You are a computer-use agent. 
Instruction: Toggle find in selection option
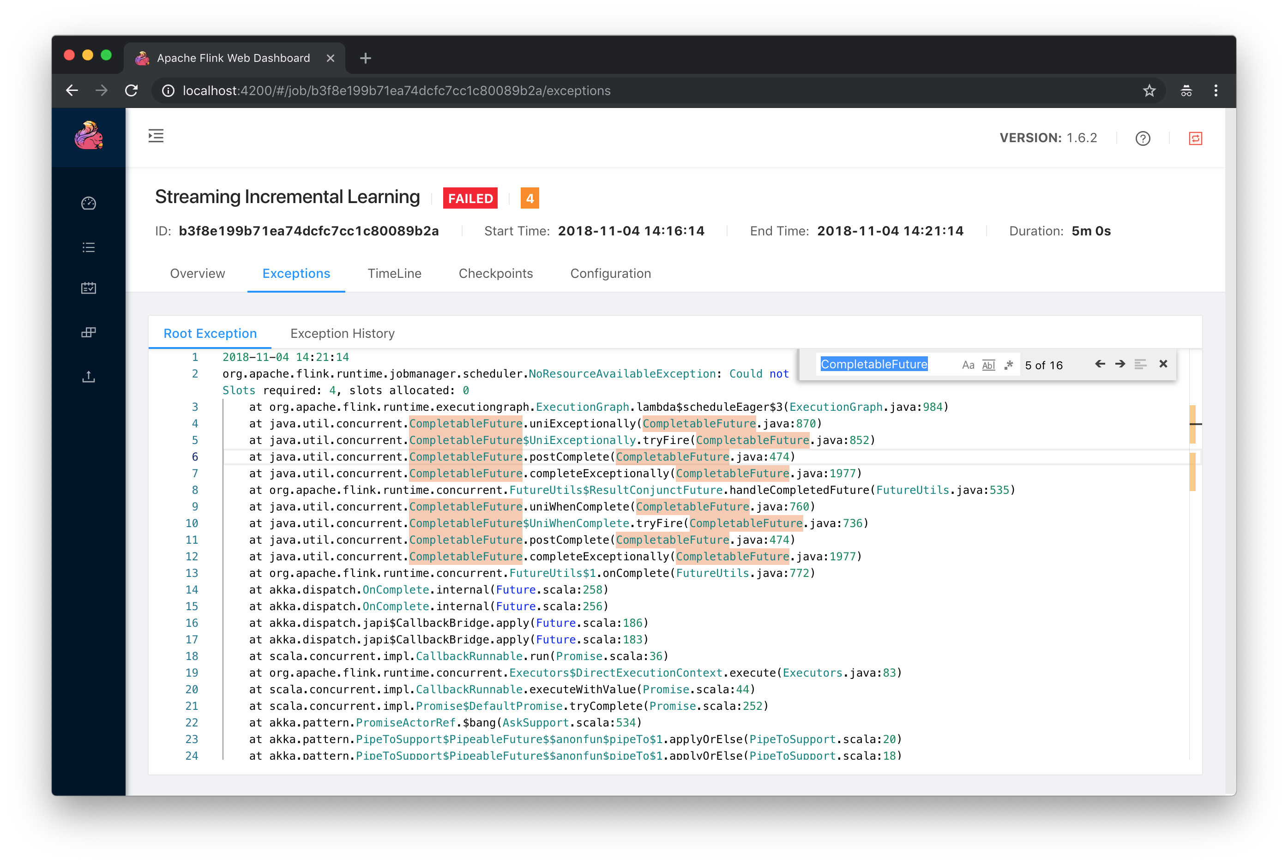(1140, 364)
